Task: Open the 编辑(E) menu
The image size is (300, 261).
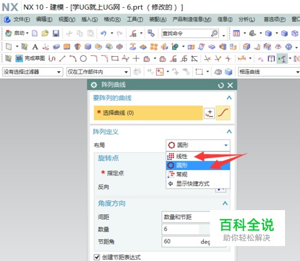Action: [44, 19]
